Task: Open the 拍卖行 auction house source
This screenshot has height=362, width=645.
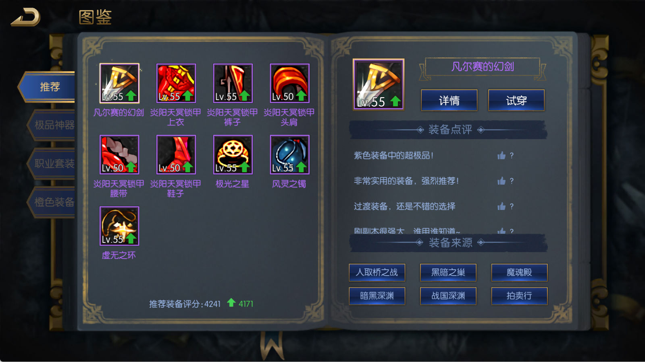Action: (519, 296)
